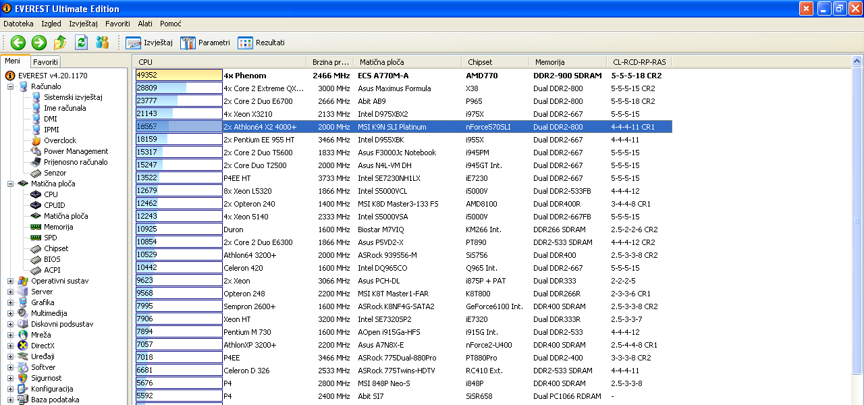
Task: Collapse the Računalo tree node
Action: [11, 86]
